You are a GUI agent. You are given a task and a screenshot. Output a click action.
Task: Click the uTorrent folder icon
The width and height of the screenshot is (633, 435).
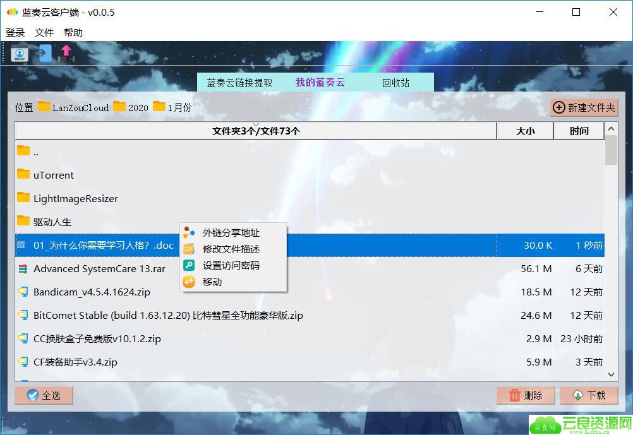click(x=23, y=174)
